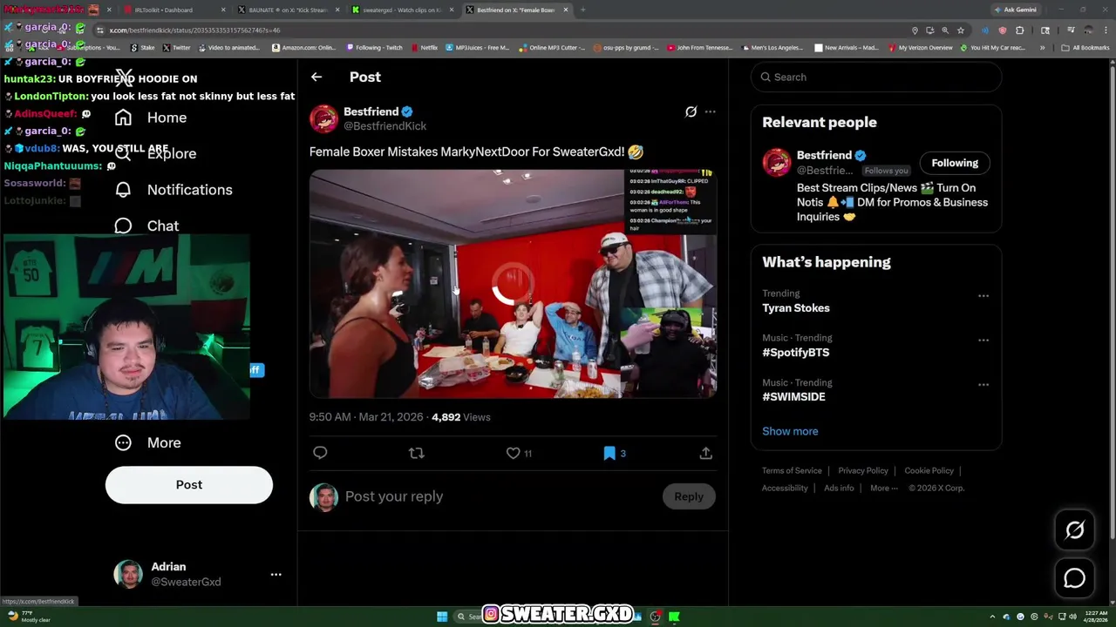
Task: Open @BestfriendKick handle link
Action: [384, 126]
